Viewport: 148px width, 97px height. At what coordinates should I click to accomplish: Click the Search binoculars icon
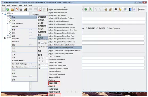click(116, 9)
